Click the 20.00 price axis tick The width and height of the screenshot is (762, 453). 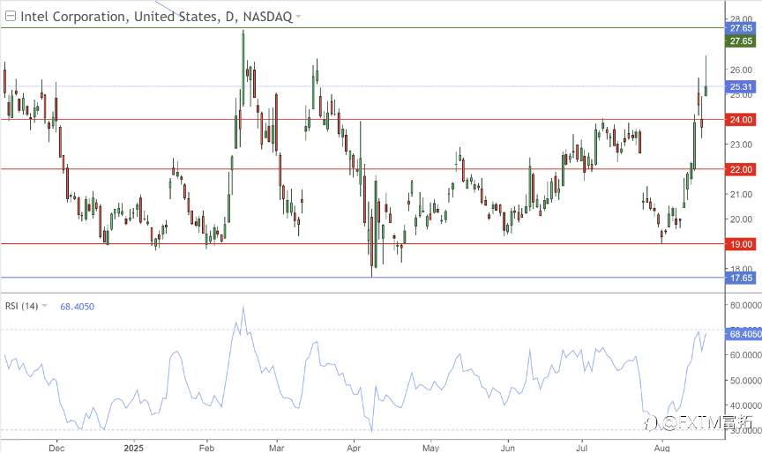click(741, 219)
